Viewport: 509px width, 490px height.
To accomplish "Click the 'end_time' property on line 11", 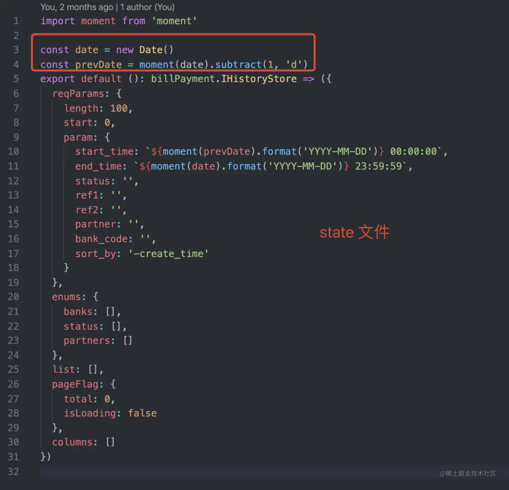I will pyautogui.click(x=99, y=166).
